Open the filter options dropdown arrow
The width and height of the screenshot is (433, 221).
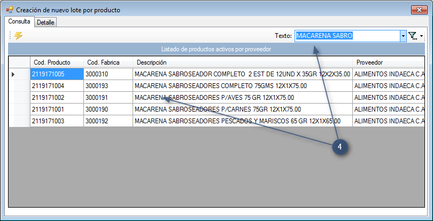click(421, 36)
